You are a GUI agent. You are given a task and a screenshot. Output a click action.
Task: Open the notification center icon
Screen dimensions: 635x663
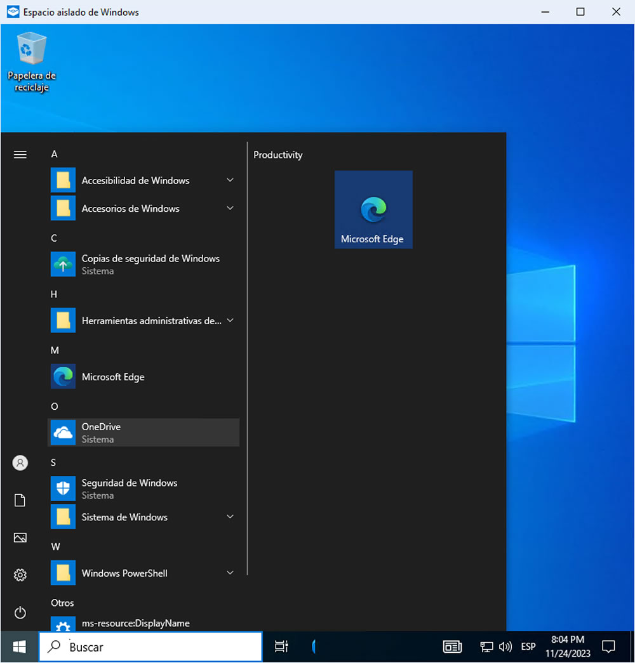(x=608, y=647)
